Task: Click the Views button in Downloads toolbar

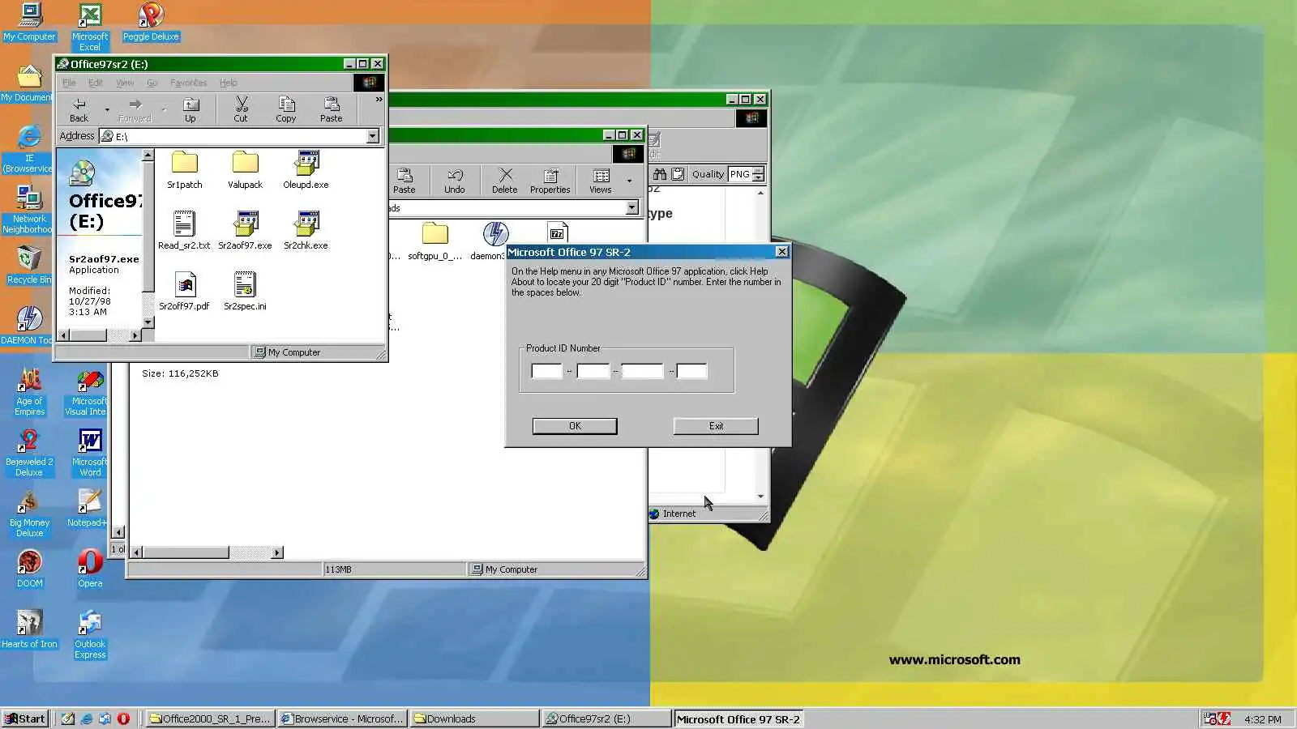Action: [x=601, y=181]
